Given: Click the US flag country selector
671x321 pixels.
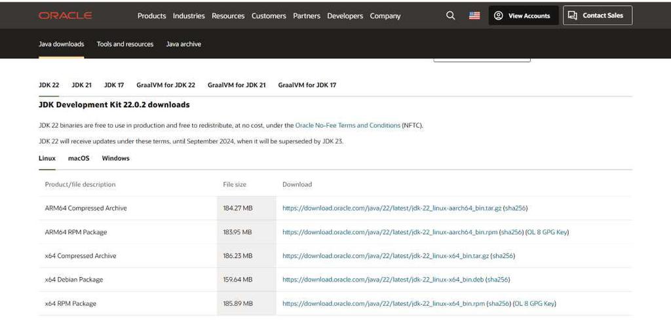Looking at the screenshot, I should [x=474, y=16].
